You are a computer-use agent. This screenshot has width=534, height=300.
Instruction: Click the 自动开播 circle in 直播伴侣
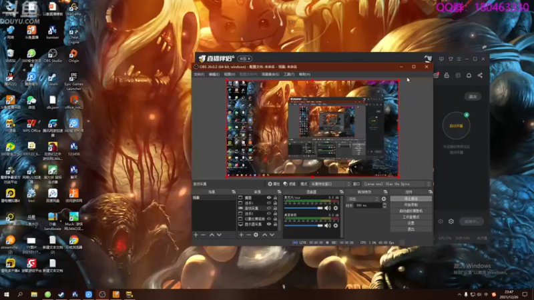457,126
